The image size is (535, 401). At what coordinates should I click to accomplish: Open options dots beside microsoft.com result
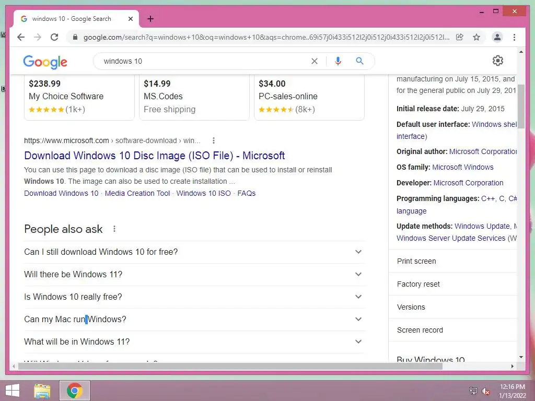(x=214, y=140)
